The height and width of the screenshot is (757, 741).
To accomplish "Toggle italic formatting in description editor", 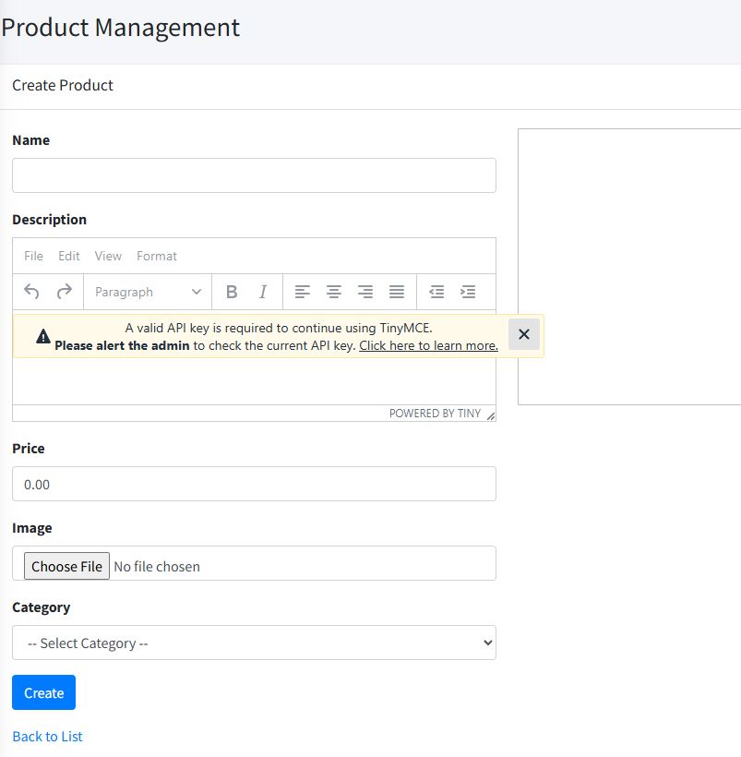I will pos(263,292).
